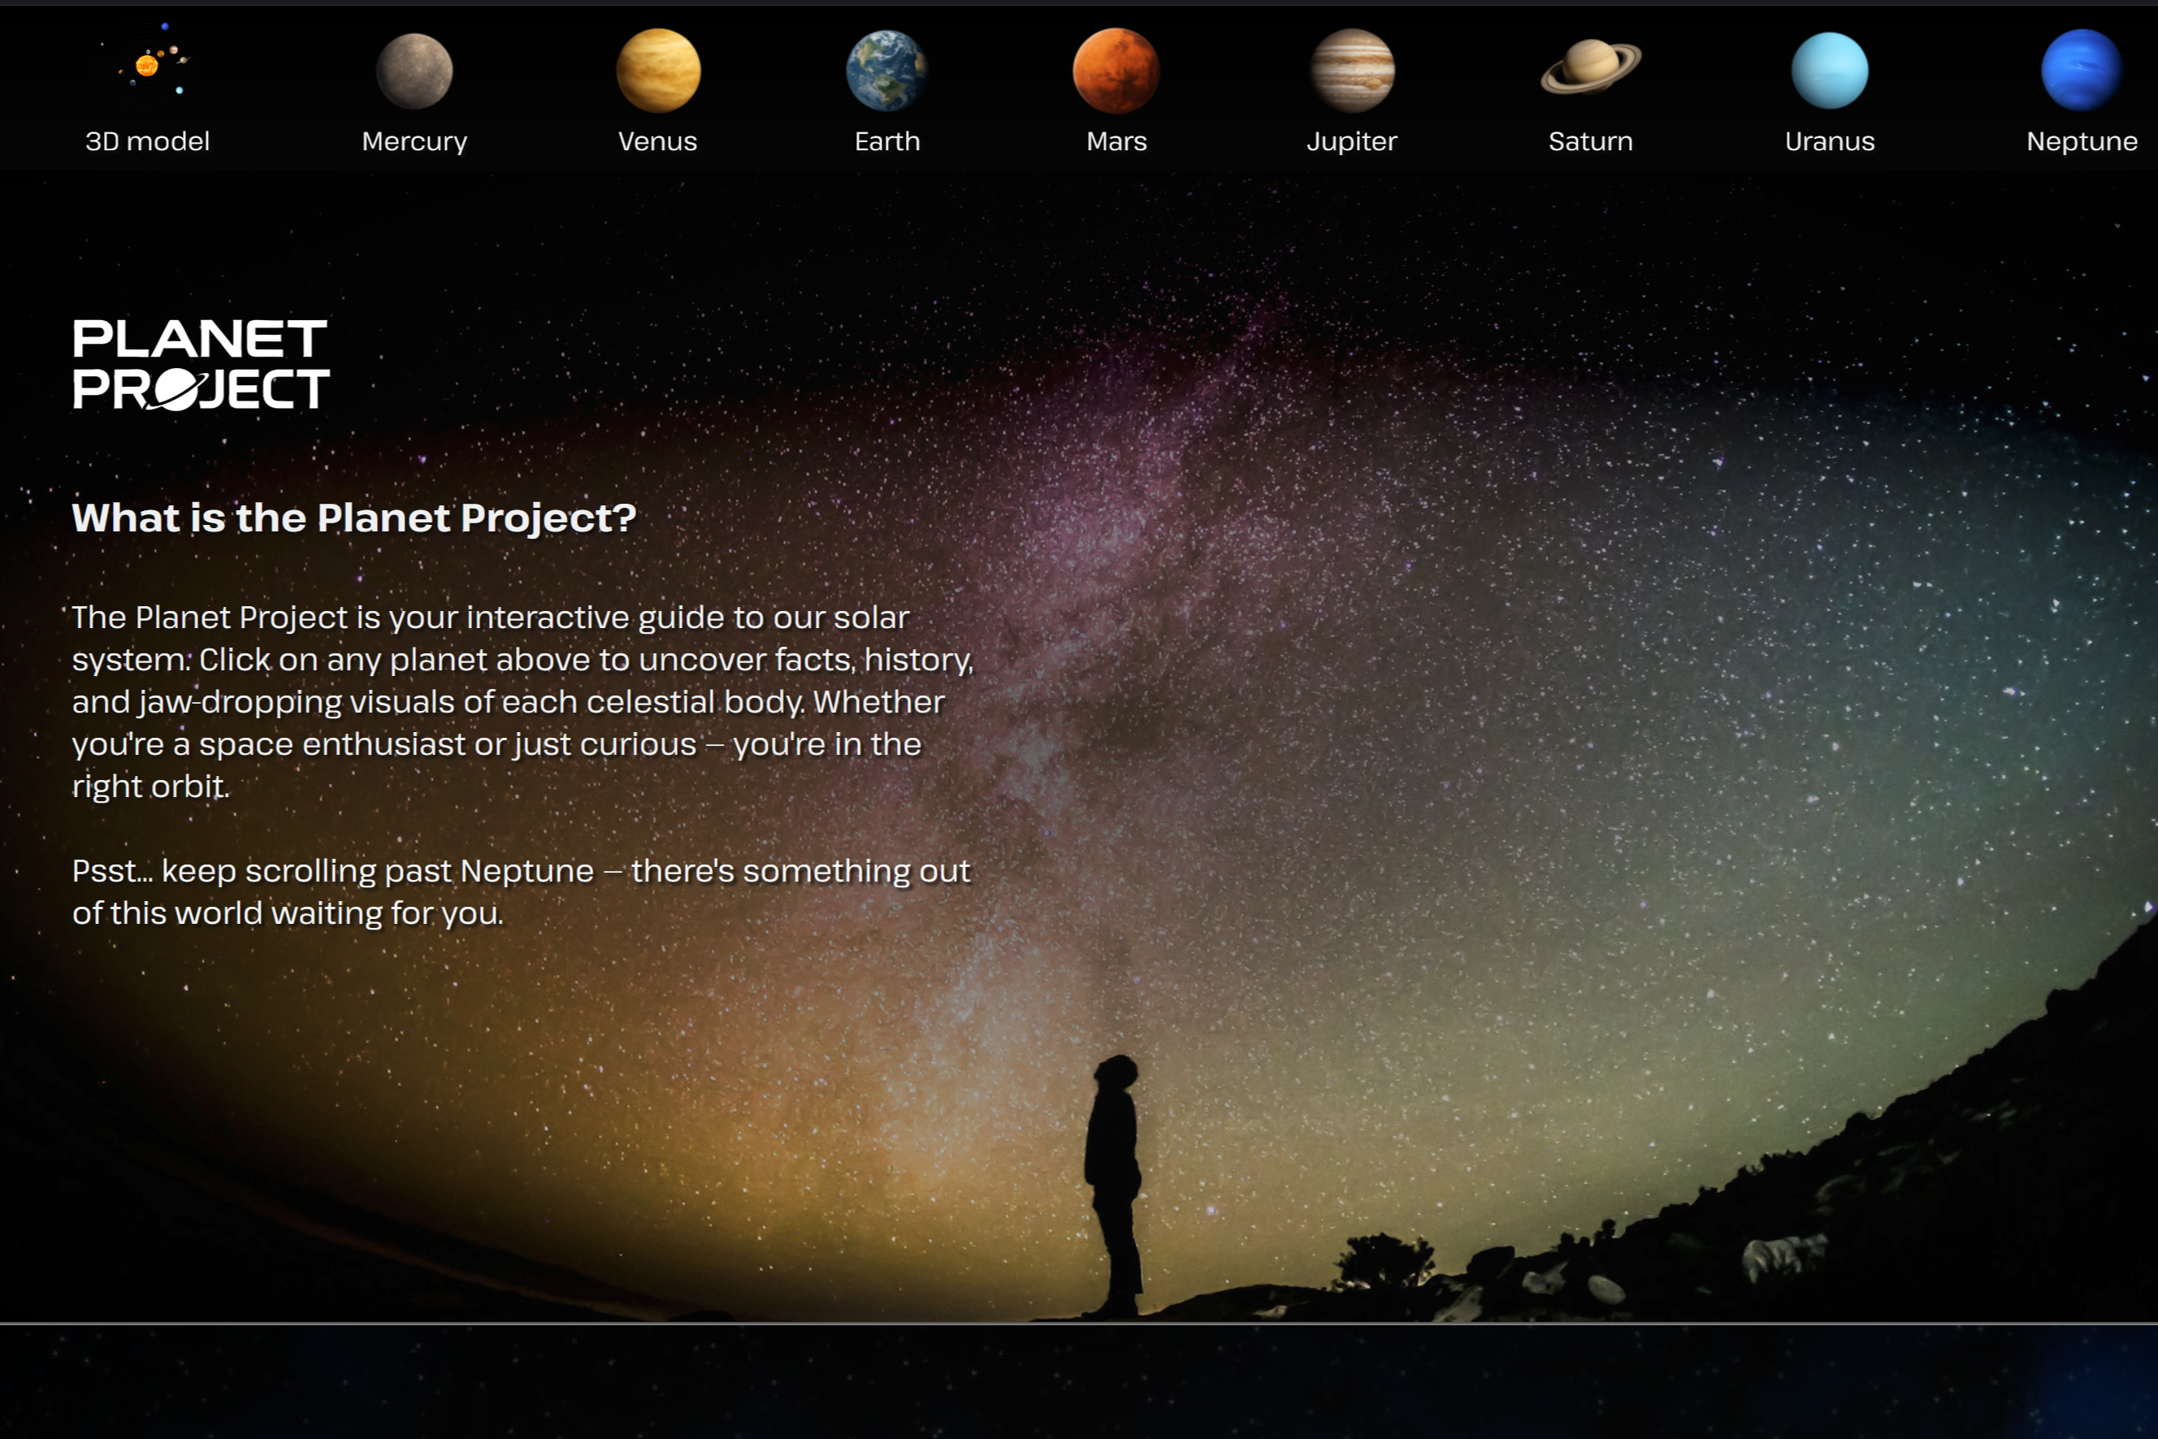This screenshot has width=2158, height=1439.
Task: Click the Neptune planet image
Action: [2081, 68]
